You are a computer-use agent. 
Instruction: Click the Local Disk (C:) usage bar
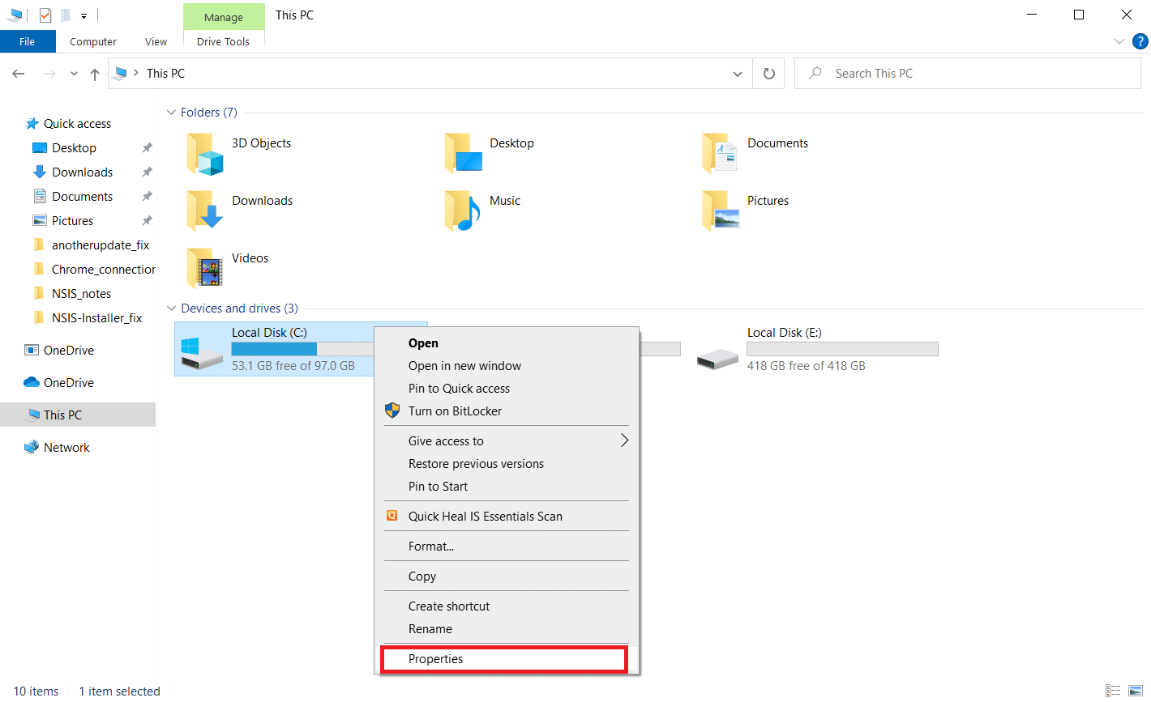(302, 349)
